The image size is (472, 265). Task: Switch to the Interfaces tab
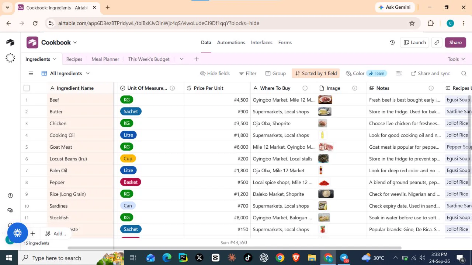262,42
